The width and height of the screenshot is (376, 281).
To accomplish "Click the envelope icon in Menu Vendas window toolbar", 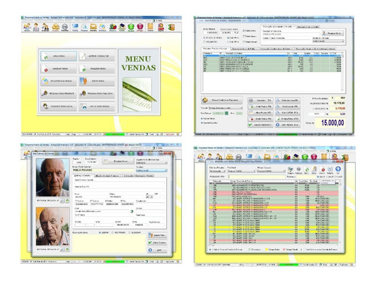I will click(93, 27).
